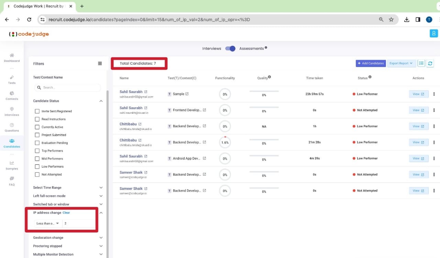Open the Export Report dropdown
The width and height of the screenshot is (440, 258).
click(x=401, y=63)
